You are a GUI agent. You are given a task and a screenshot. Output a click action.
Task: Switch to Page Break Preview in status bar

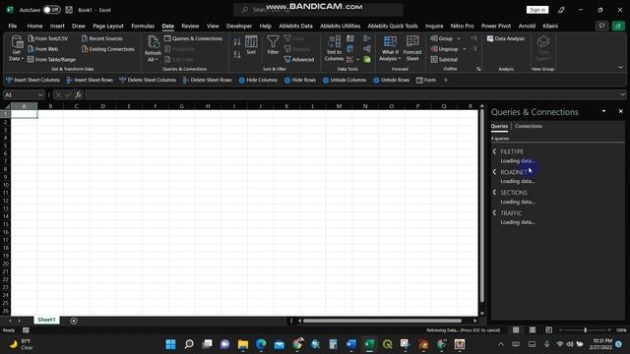pyautogui.click(x=548, y=330)
